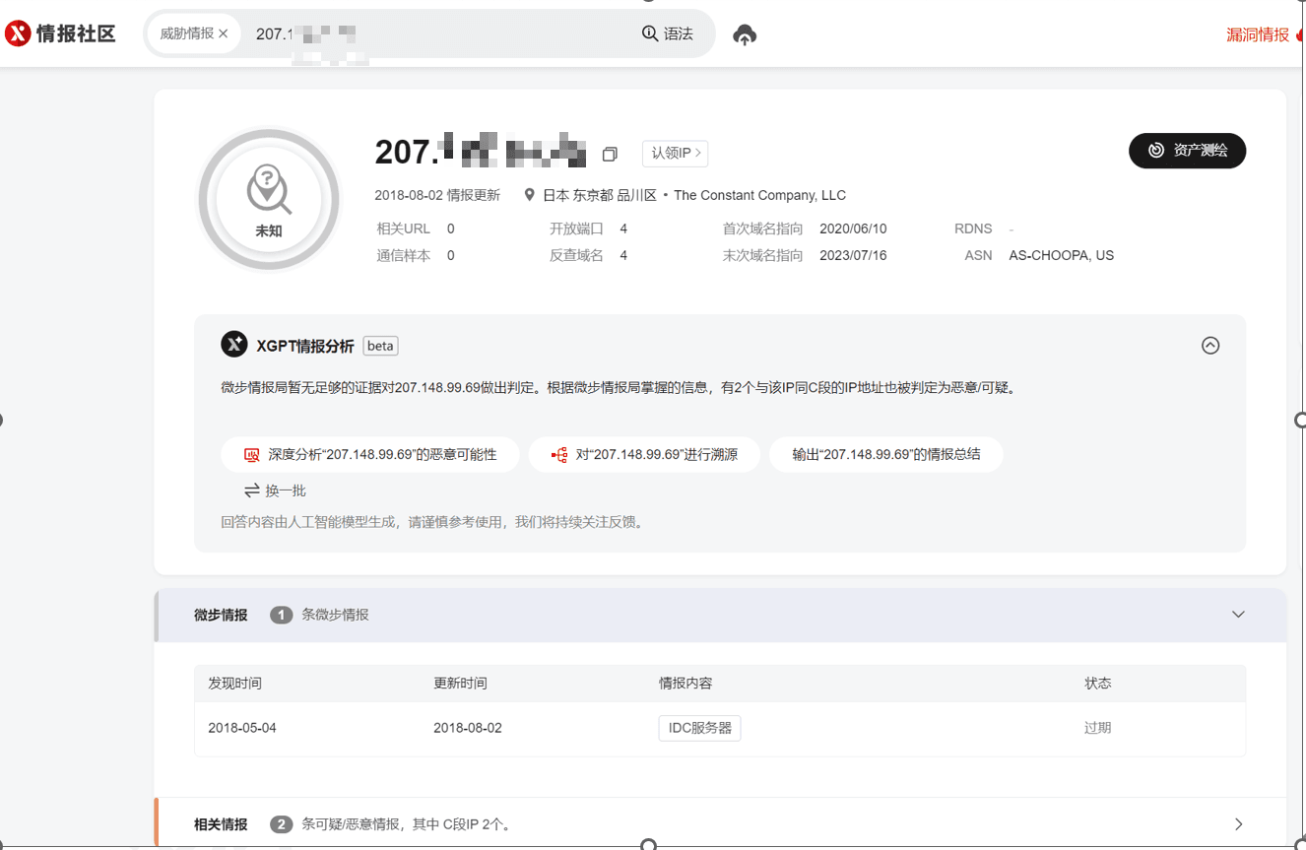Click the 语法 magnifier icon in search bar

point(649,33)
